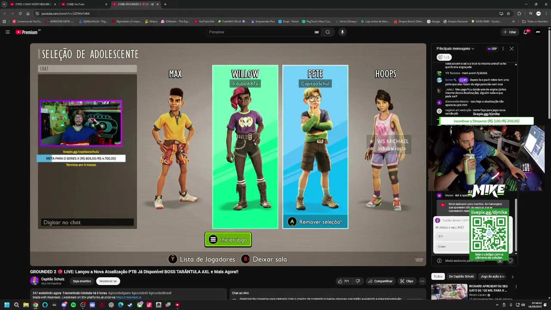
Task: Switch to the (1266) YouTube browser tab
Action: click(84, 4)
